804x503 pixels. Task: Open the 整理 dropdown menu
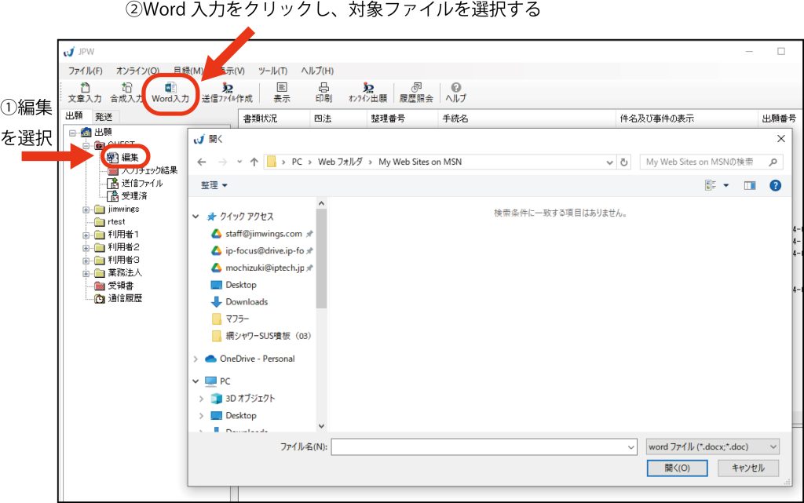pyautogui.click(x=214, y=185)
